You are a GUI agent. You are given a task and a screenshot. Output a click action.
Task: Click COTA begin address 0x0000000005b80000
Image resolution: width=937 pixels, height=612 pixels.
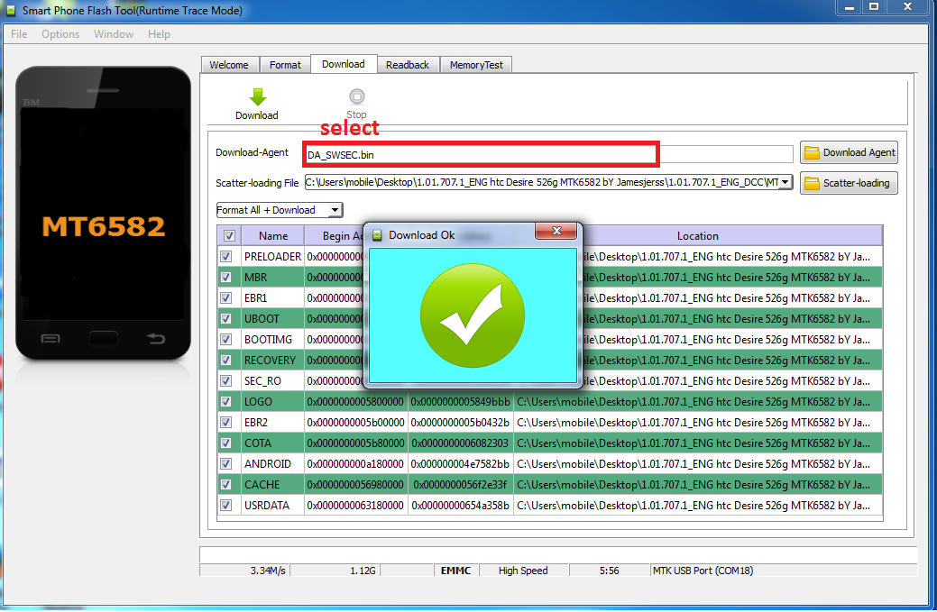click(x=355, y=443)
